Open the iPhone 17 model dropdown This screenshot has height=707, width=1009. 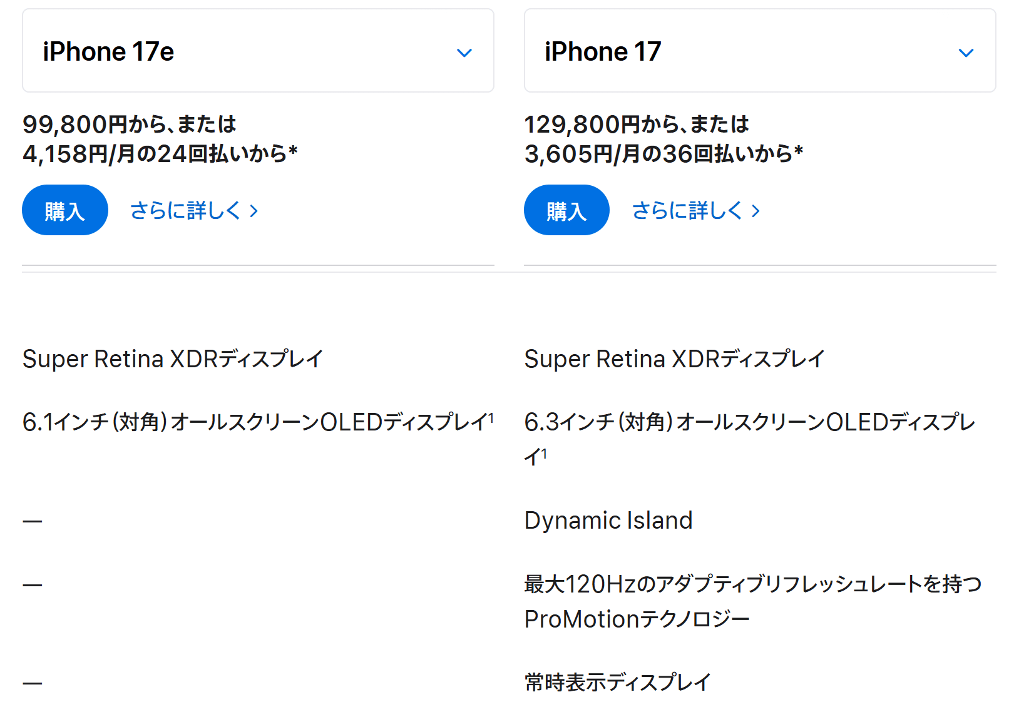click(x=760, y=51)
